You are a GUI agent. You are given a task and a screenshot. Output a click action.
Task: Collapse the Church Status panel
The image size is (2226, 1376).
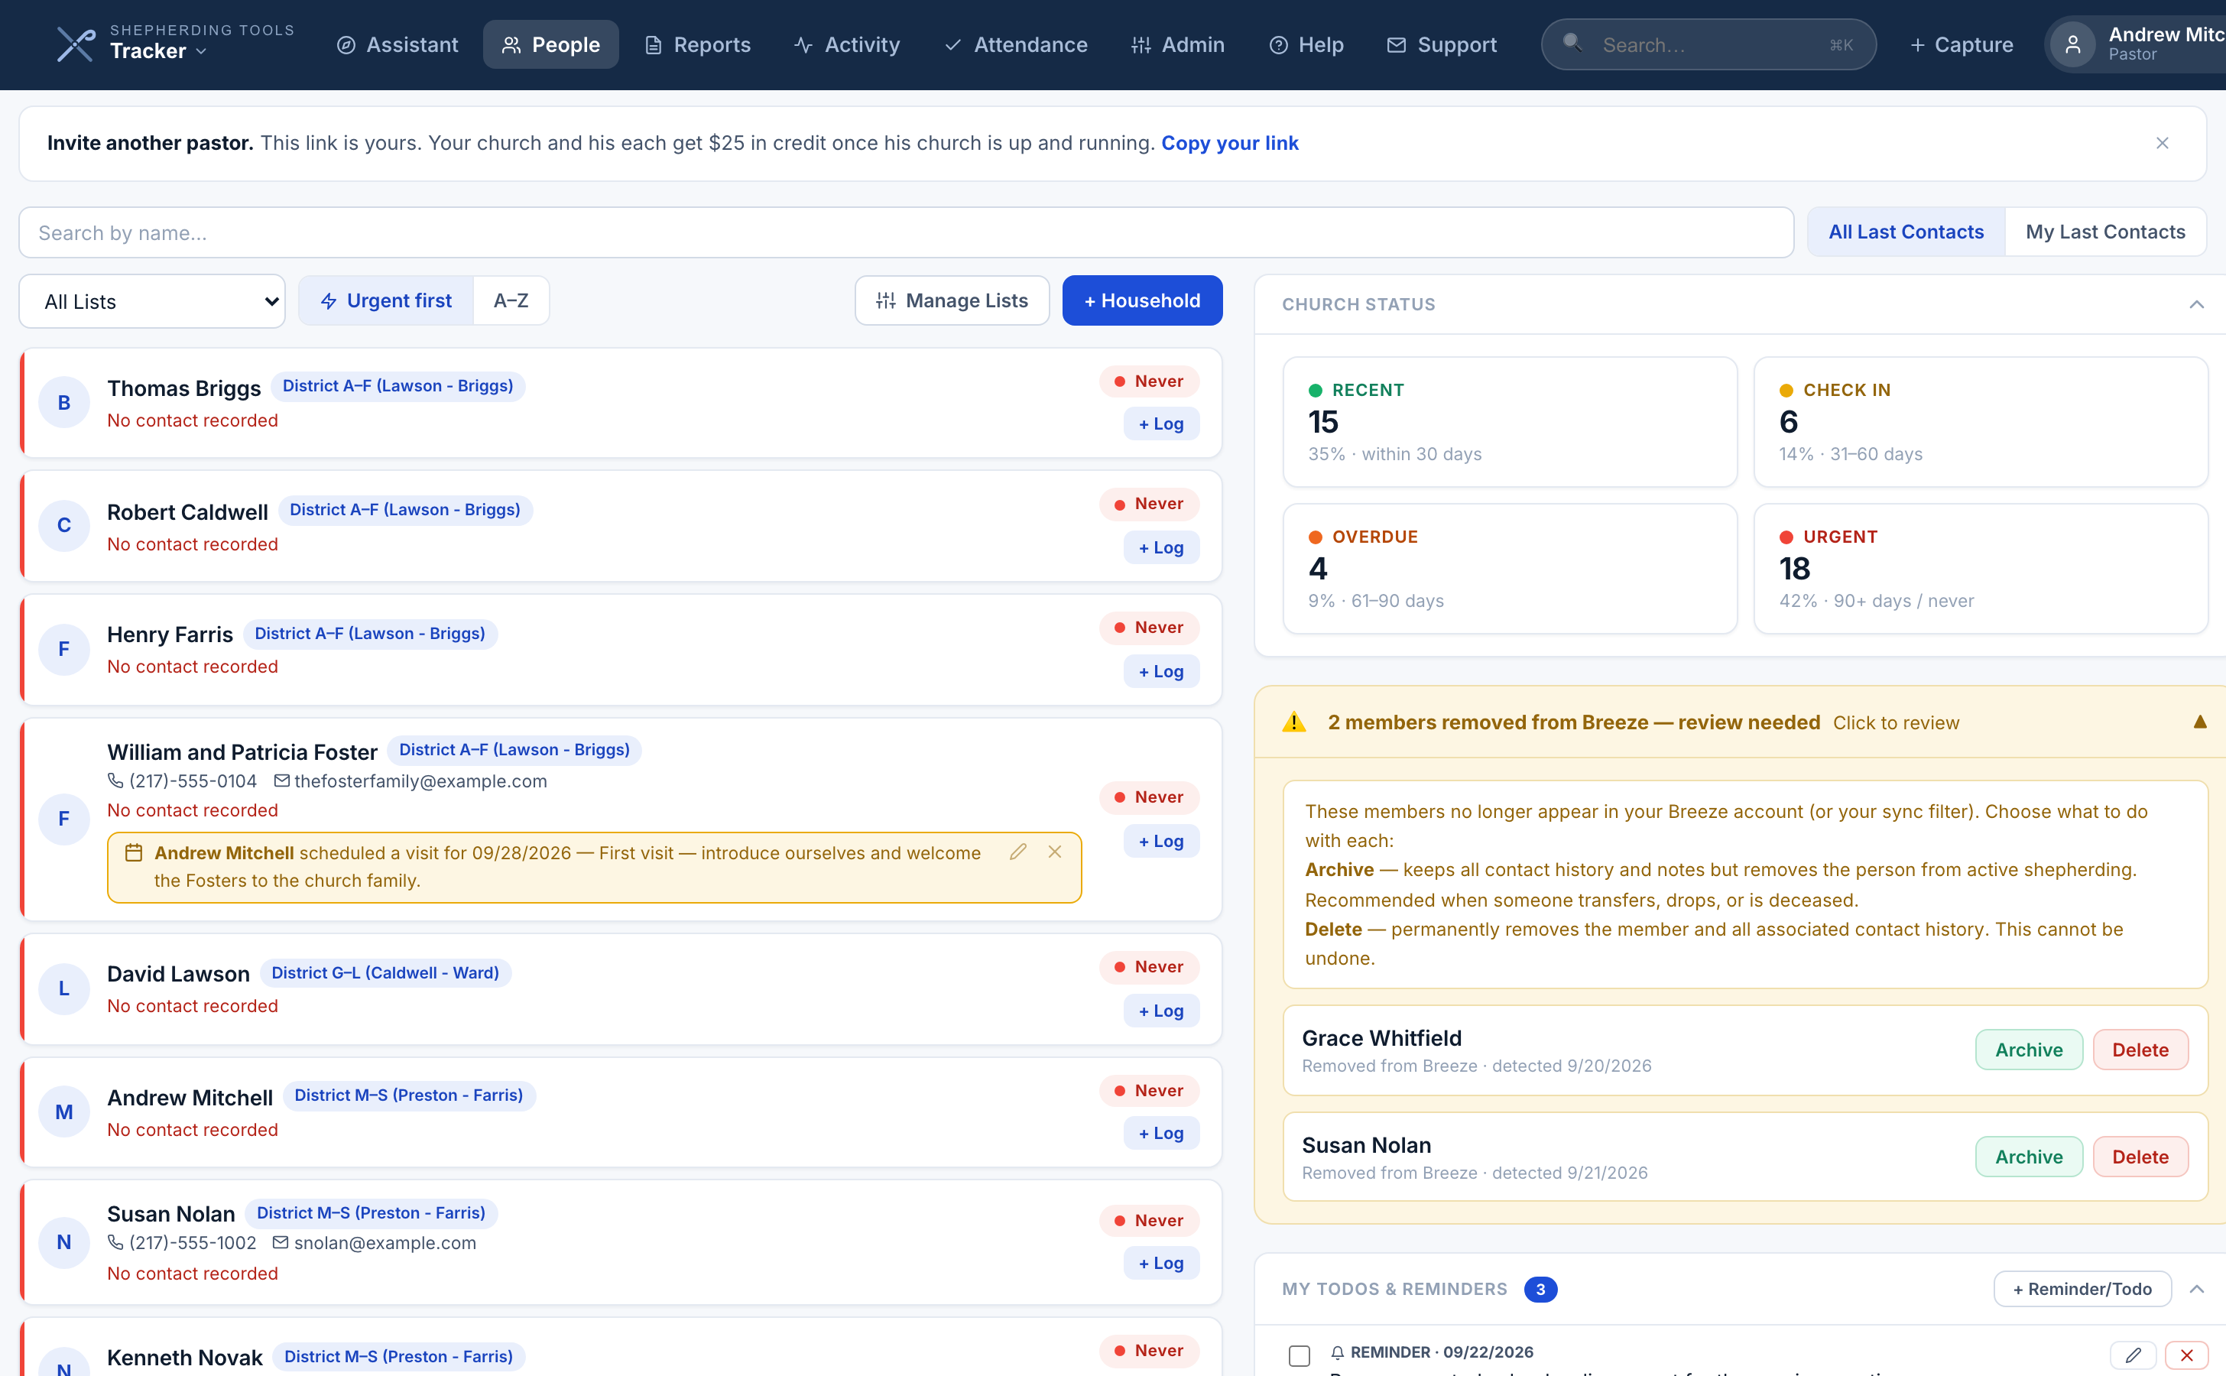tap(2196, 304)
